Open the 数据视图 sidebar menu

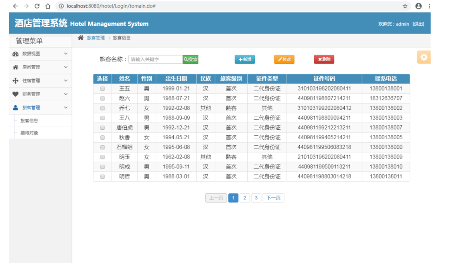click(x=41, y=54)
